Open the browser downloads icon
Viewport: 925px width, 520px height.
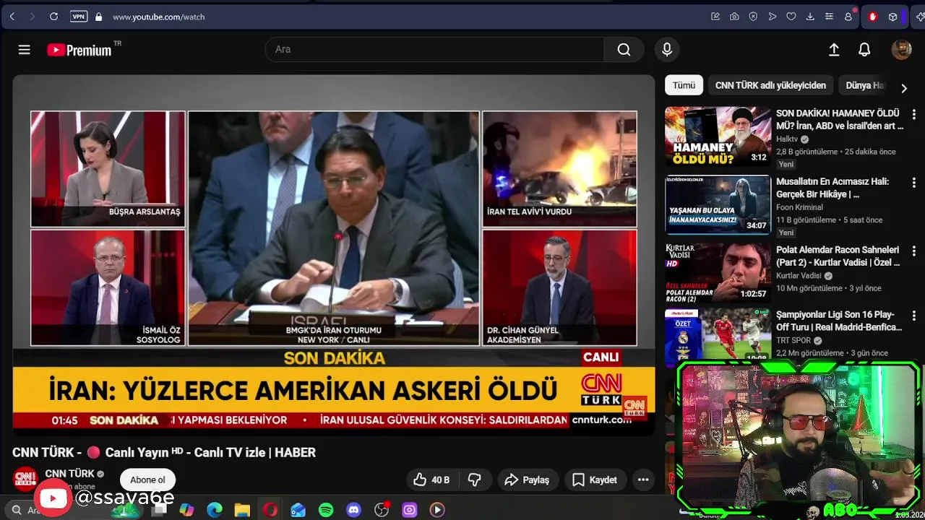coord(810,17)
